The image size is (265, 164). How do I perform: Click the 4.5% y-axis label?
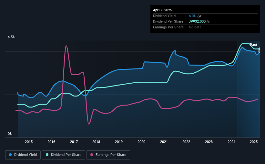pyautogui.click(x=11, y=37)
